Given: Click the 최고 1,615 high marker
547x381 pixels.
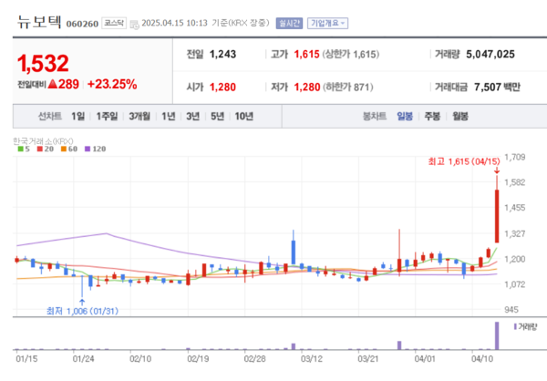Looking at the screenshot, I should point(463,161).
